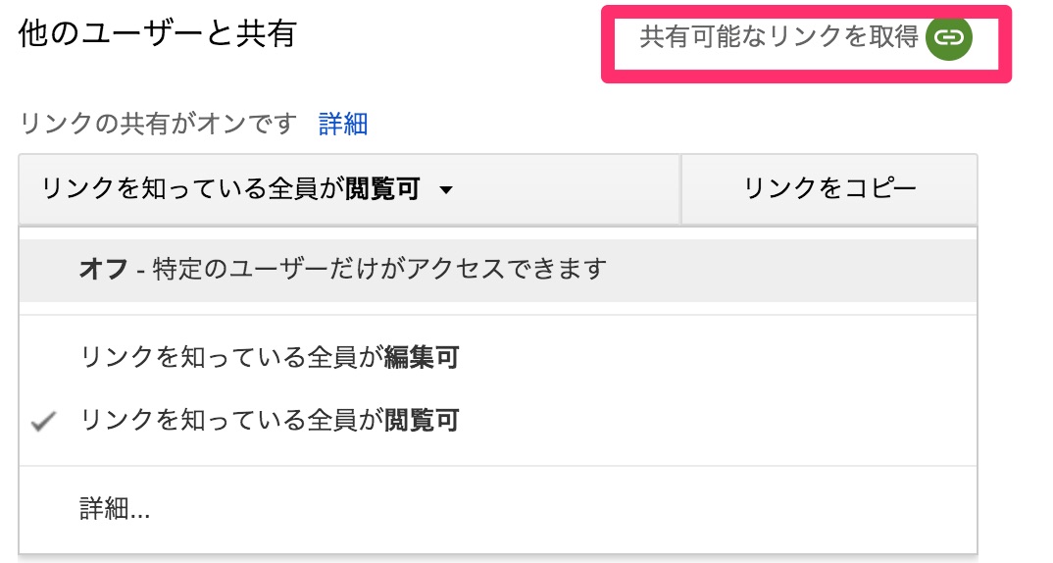
Task: Click the 他のユーザーと共有 heading
Action: 157,35
